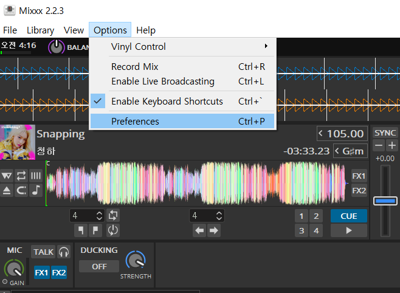Click the Snapping album cover art
The width and height of the screenshot is (400, 293).
point(18,142)
